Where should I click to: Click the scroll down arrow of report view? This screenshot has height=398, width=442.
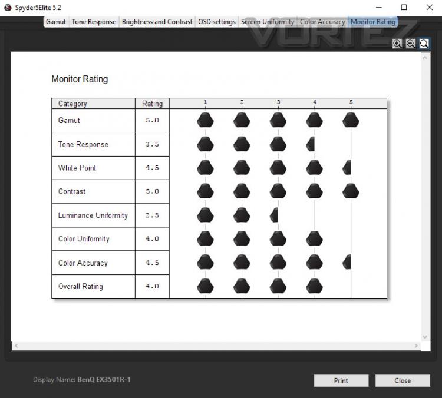[x=425, y=337]
